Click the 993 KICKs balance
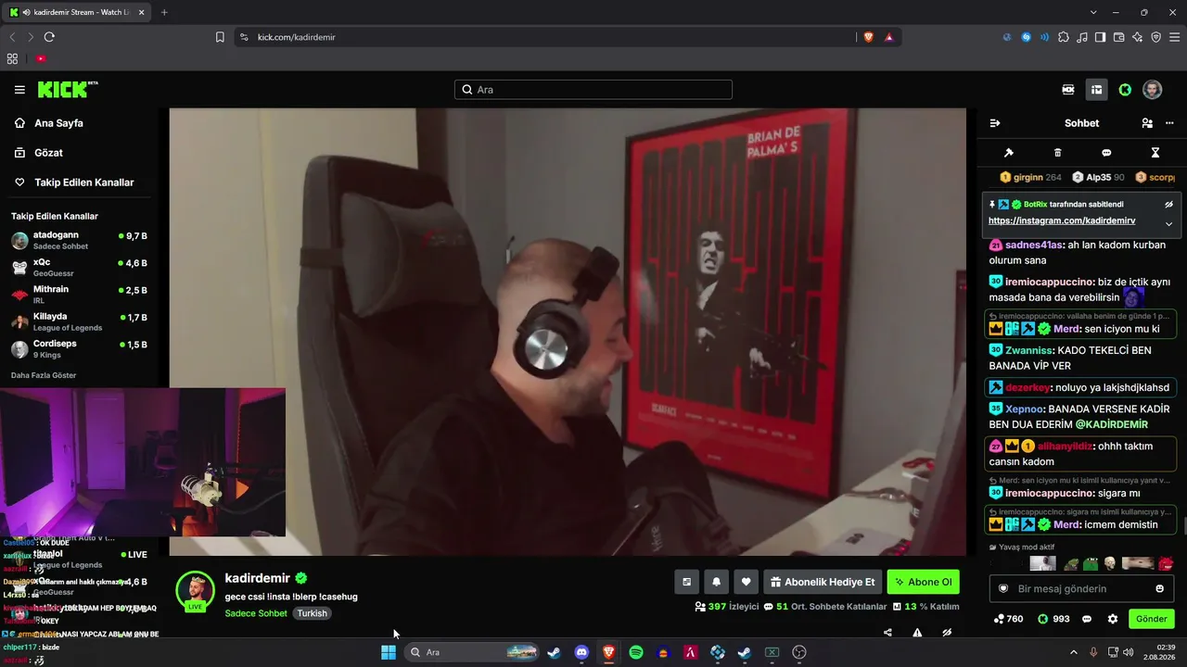 1053,619
